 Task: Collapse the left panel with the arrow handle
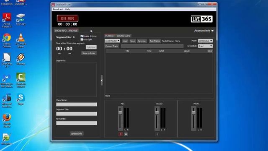pos(102,80)
